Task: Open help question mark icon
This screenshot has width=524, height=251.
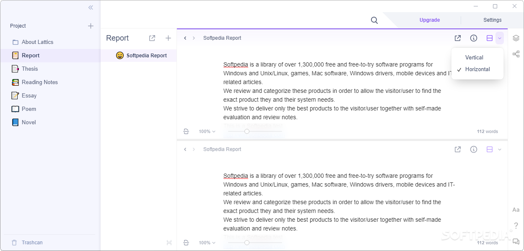Action: 516,226
